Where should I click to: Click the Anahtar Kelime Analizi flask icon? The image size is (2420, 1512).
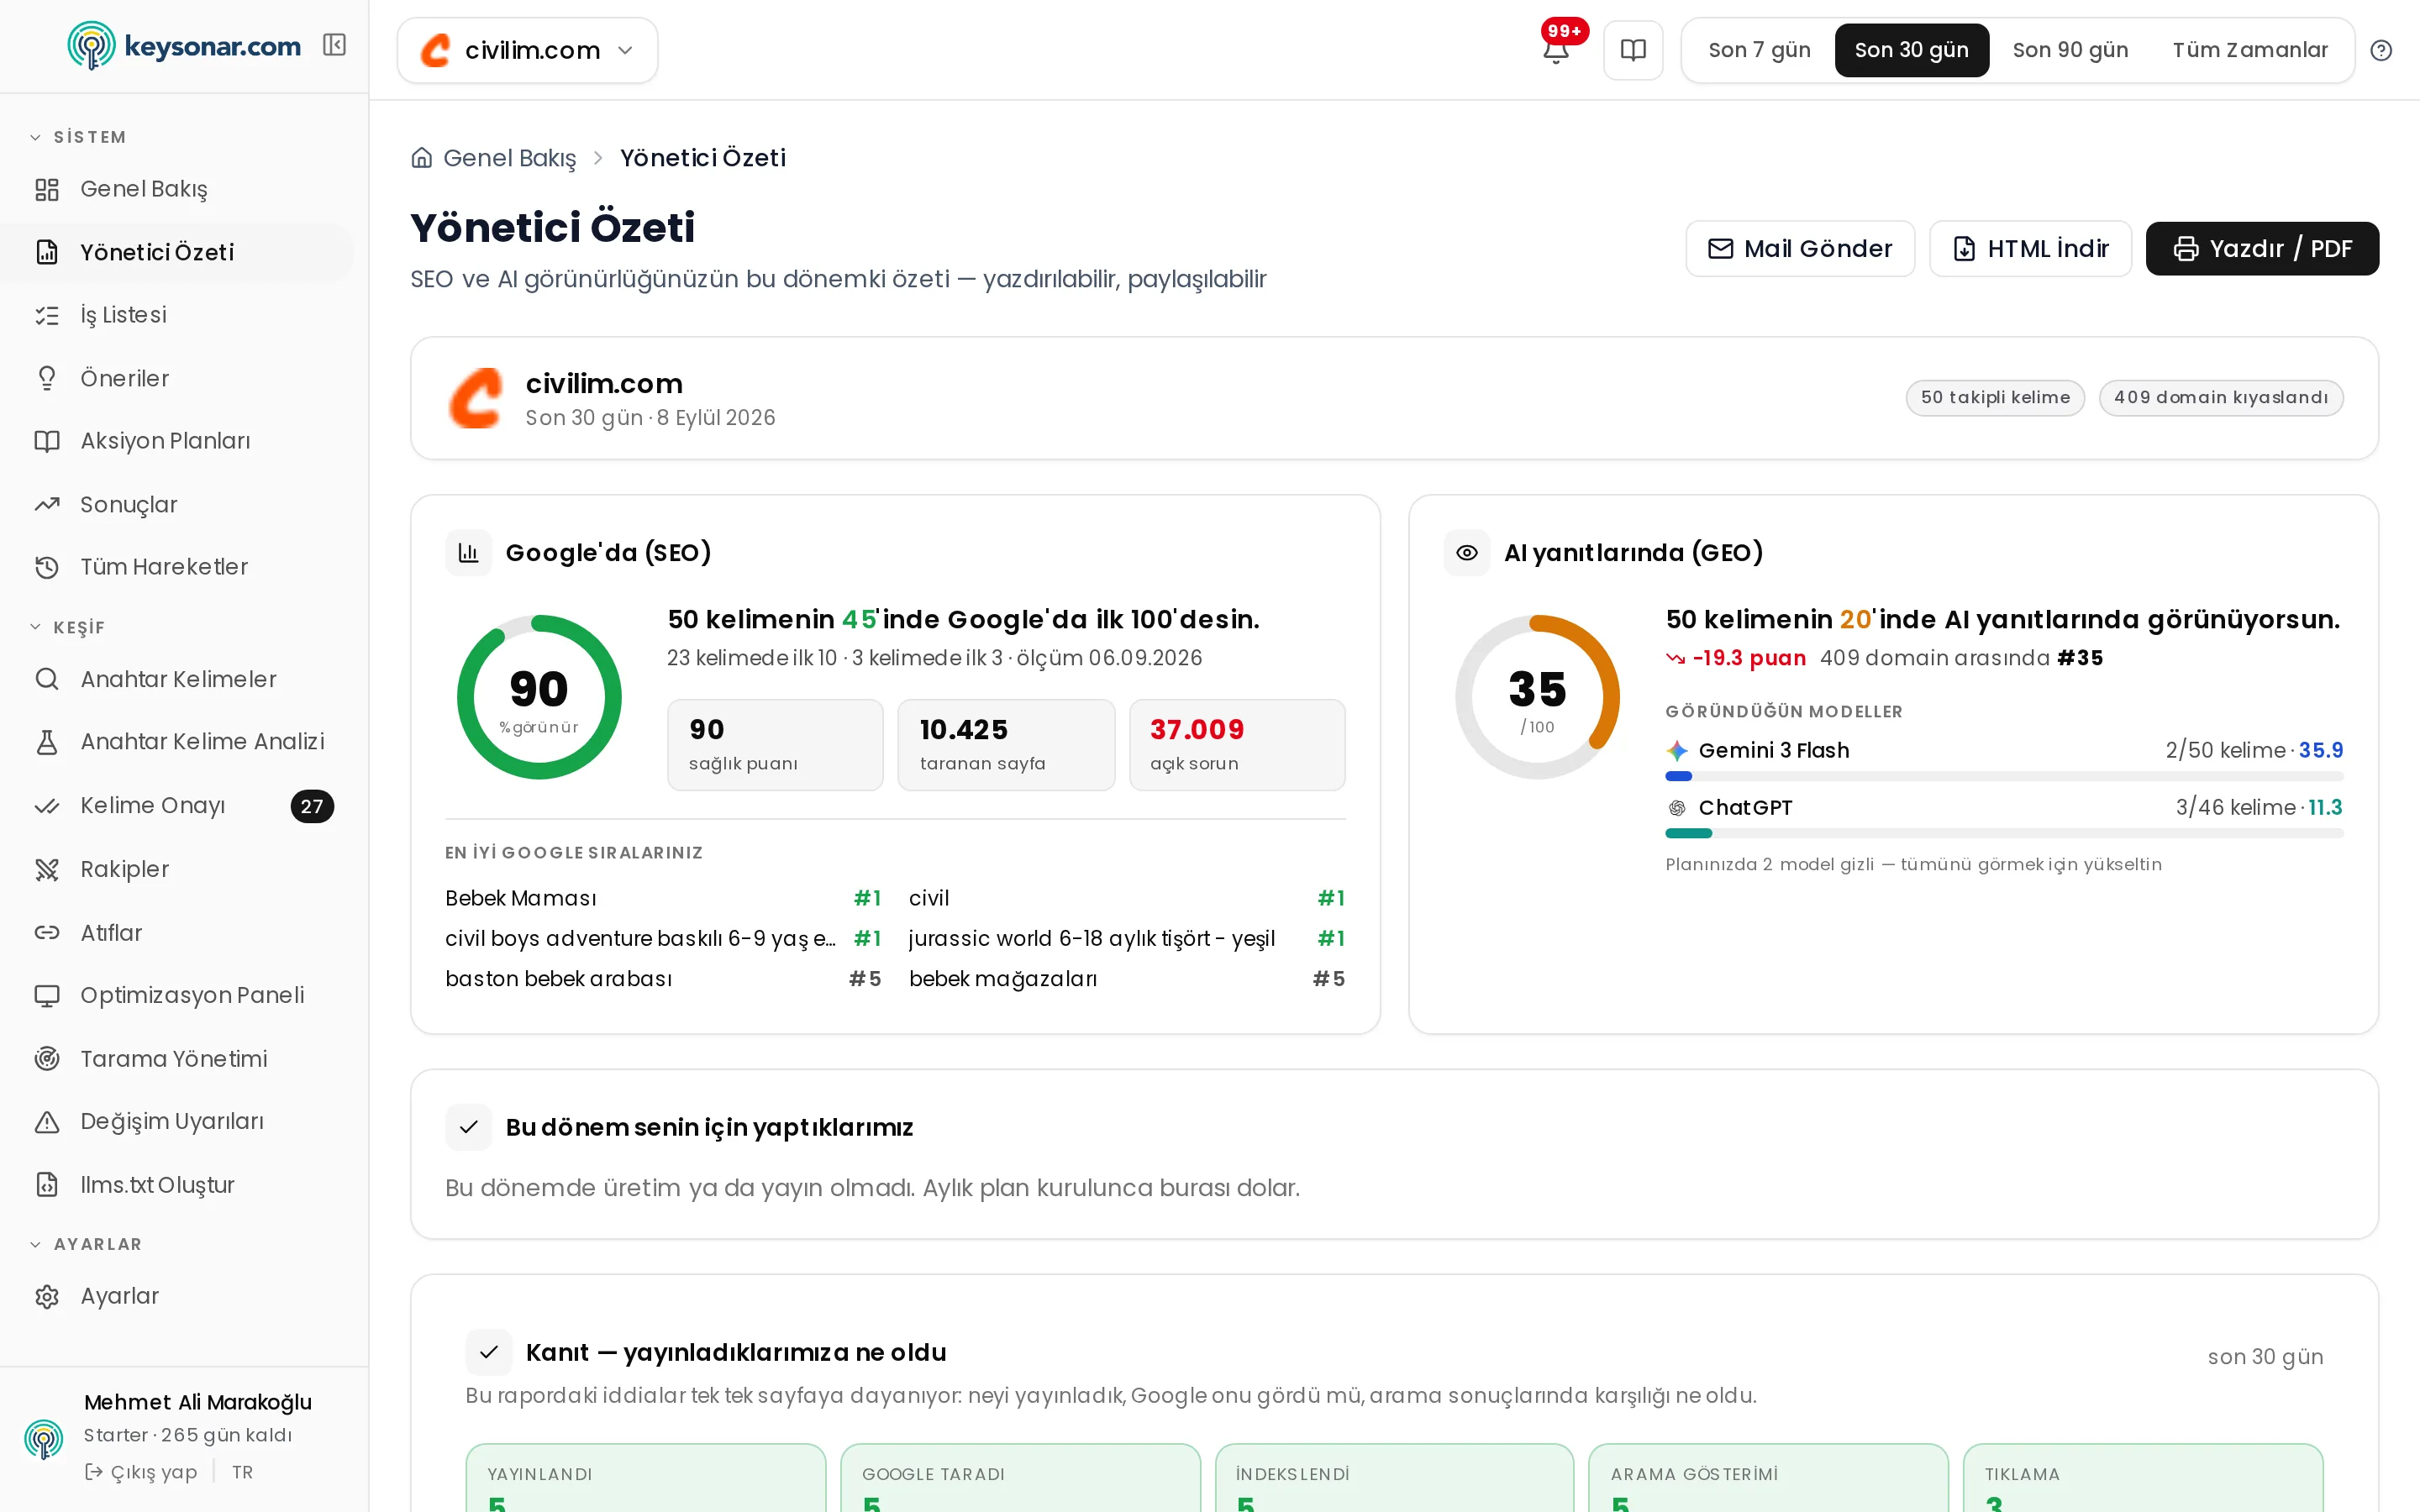point(47,742)
